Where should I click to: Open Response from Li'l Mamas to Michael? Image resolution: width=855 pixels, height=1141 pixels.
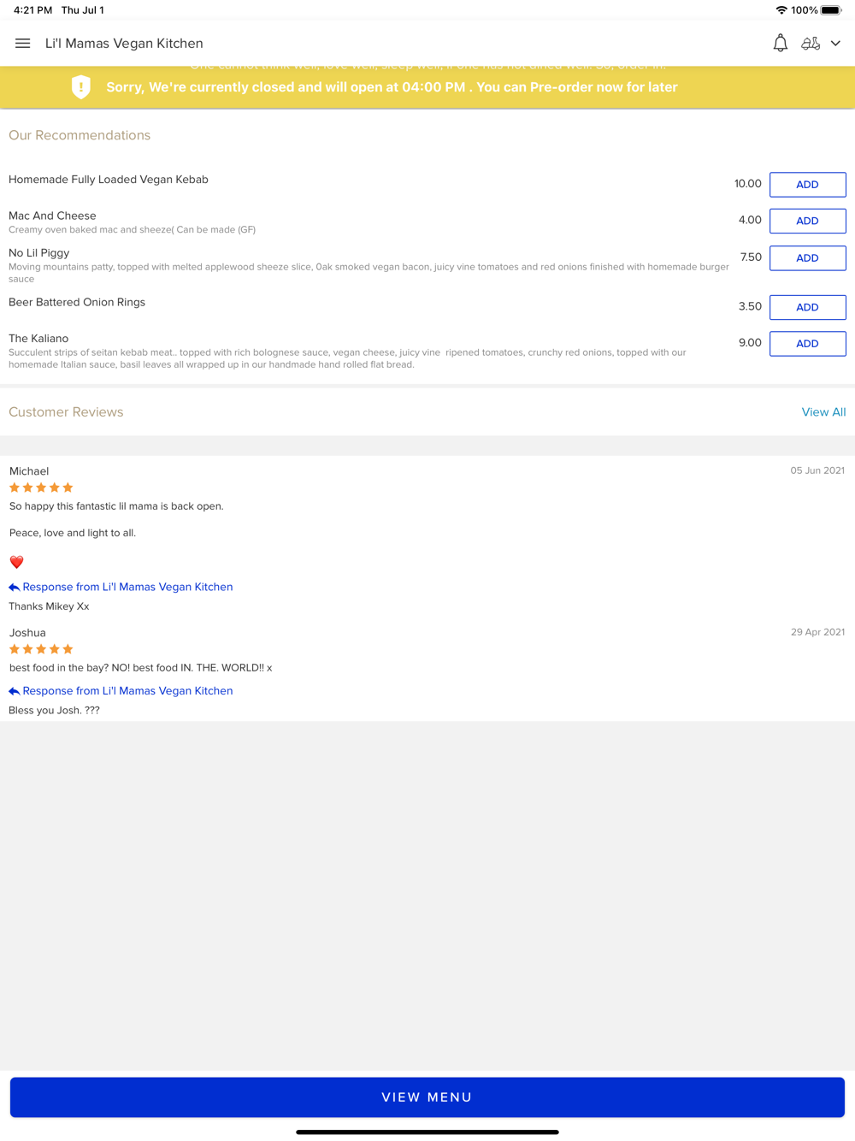(x=127, y=588)
